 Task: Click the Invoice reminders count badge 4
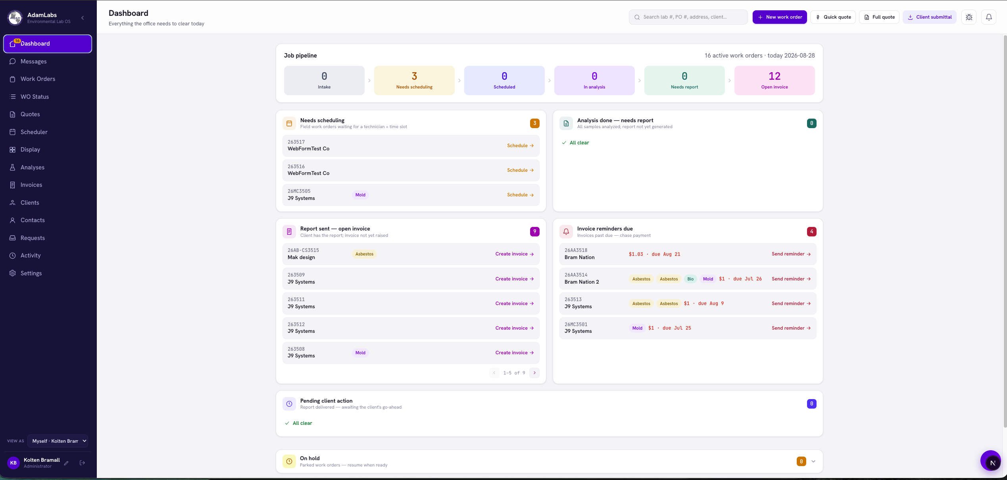coord(811,232)
